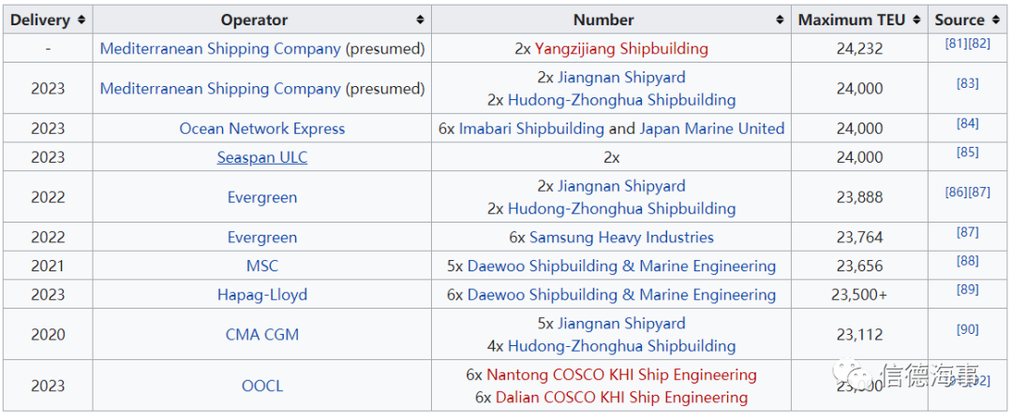Screen dimensions: 1012x420
Task: Open the Seaspan ULC operator link
Action: [x=262, y=157]
